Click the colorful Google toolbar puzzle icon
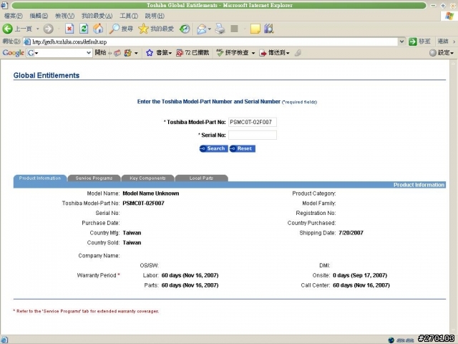458x344 pixels. pyautogui.click(x=128, y=53)
